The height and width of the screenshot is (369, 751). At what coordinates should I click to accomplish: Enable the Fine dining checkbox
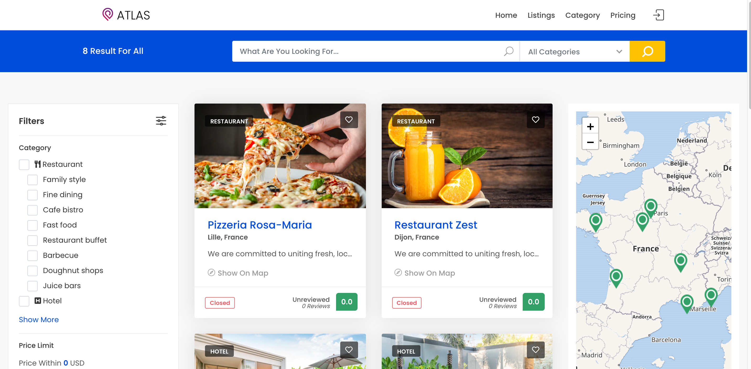(32, 195)
